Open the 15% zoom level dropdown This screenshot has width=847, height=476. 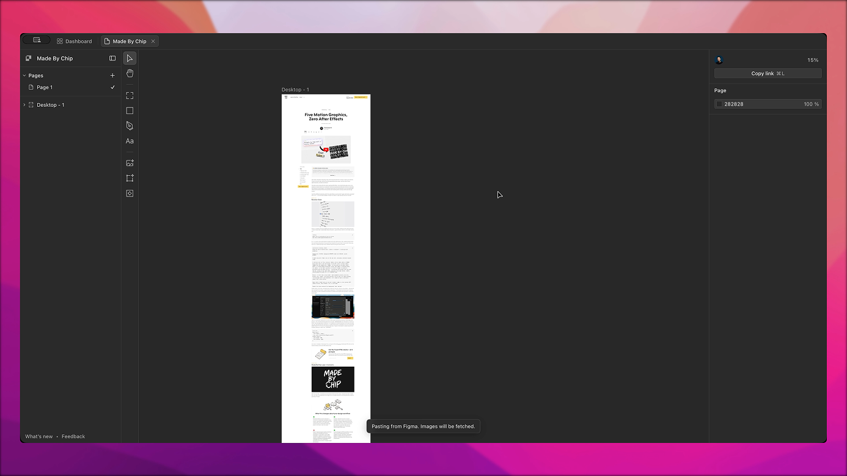pyautogui.click(x=813, y=60)
